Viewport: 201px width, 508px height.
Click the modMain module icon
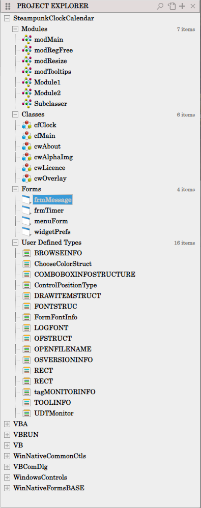coord(27,40)
